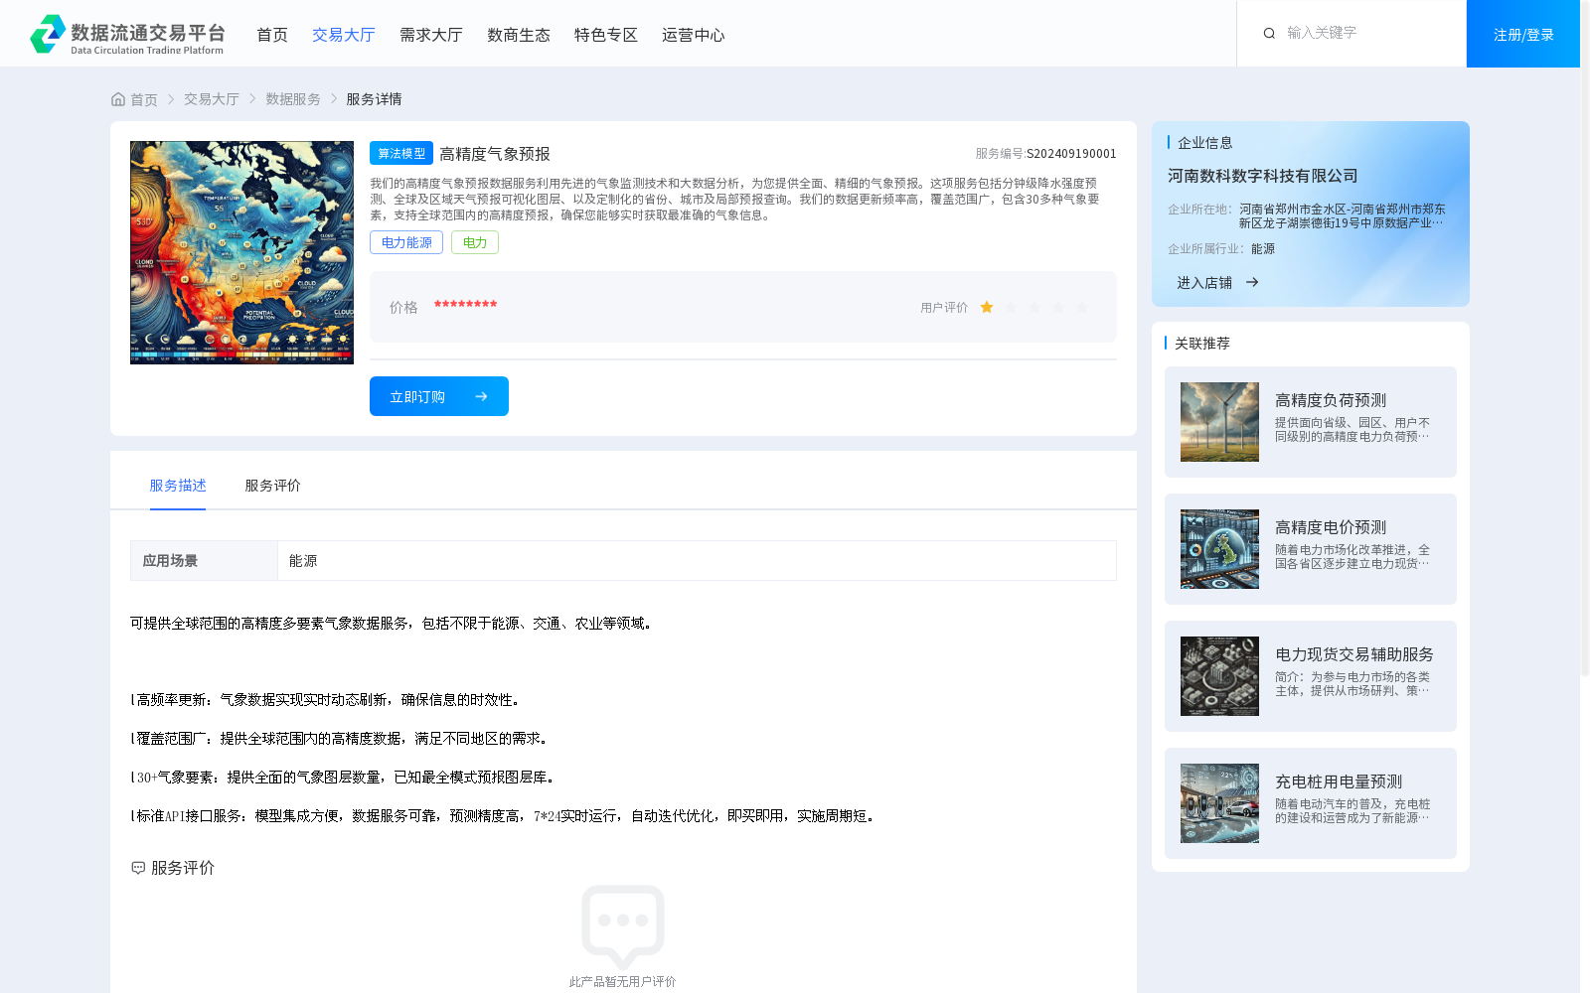1590x993 pixels.
Task: Click the weather map product image
Action: (241, 252)
